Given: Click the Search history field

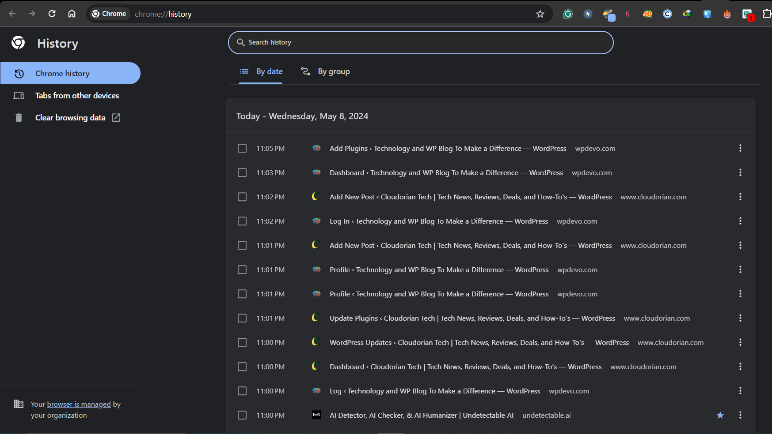Looking at the screenshot, I should (x=421, y=42).
